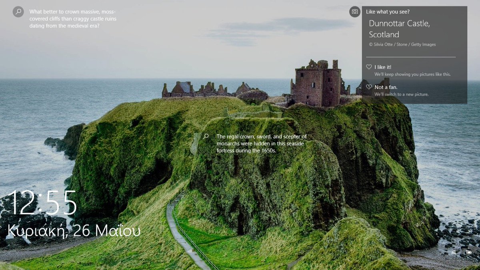Choose the 'Not a fan.' option
The width and height of the screenshot is (480, 270).
pyautogui.click(x=386, y=86)
